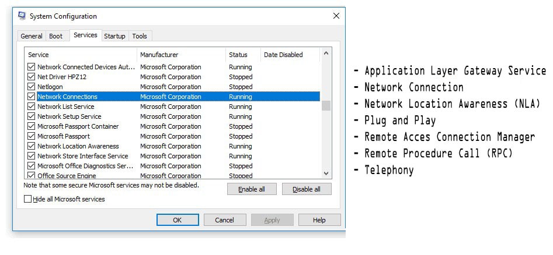Toggle Microsoft Passport Container checkbox

click(x=31, y=126)
